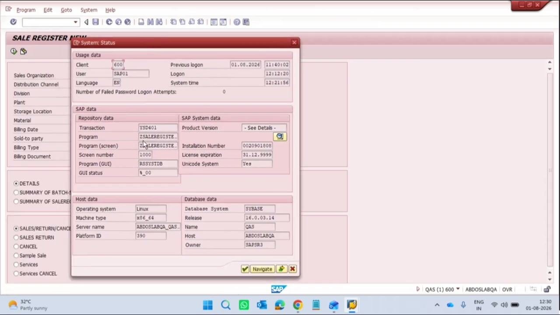Click the green checkmark Continue icon in dialog

tap(245, 269)
